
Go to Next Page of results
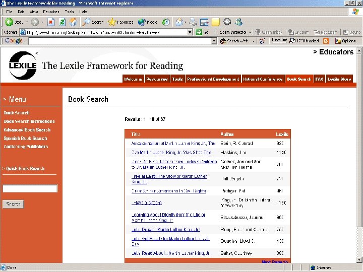(x=275, y=261)
